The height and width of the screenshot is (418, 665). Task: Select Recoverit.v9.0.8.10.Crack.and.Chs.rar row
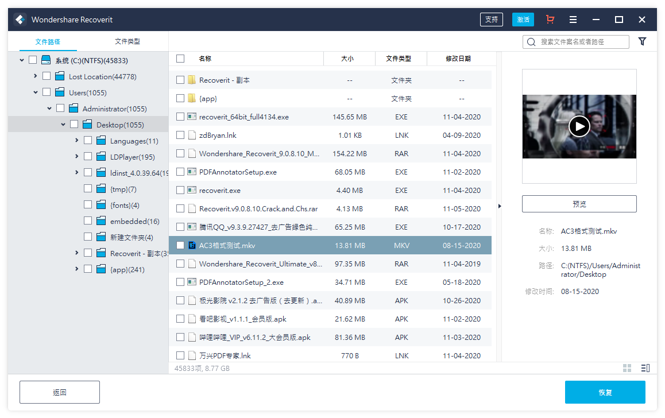[x=330, y=208]
